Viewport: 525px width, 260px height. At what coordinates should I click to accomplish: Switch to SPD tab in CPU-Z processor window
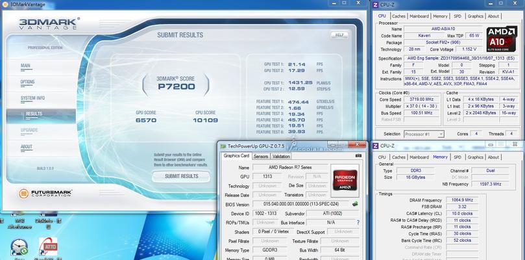[x=458, y=16]
